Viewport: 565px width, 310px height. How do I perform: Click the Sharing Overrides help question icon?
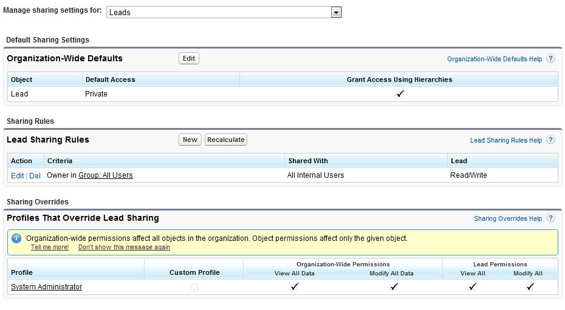click(550, 218)
